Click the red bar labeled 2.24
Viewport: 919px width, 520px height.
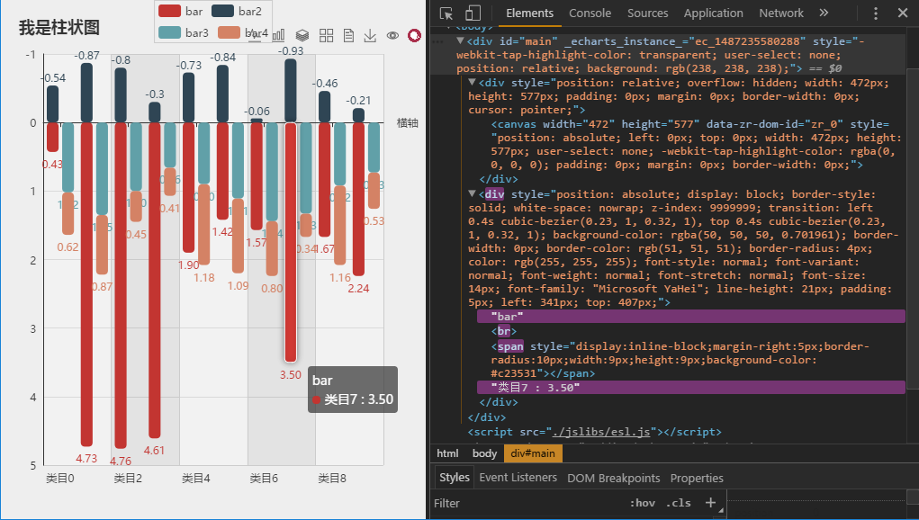359,199
